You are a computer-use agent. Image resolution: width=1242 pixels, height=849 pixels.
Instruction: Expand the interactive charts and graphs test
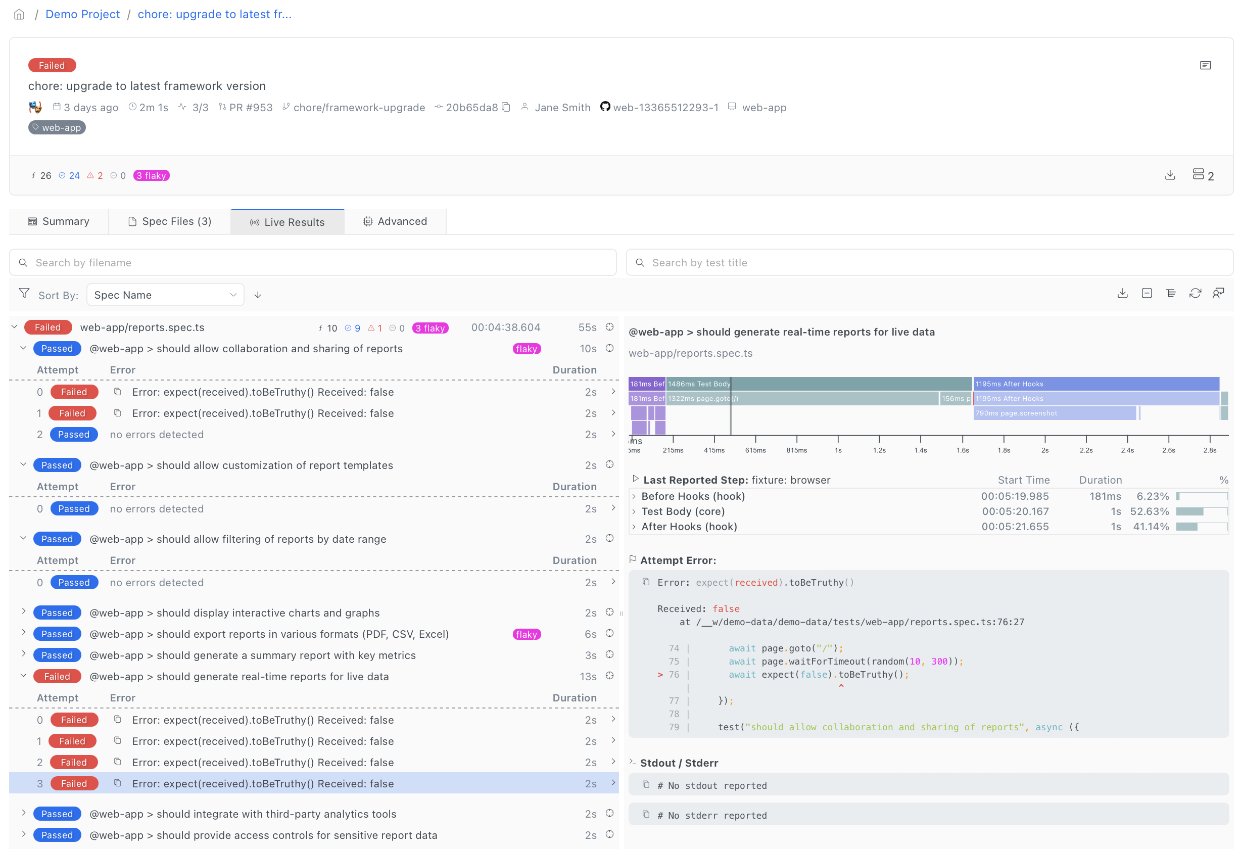(x=24, y=611)
